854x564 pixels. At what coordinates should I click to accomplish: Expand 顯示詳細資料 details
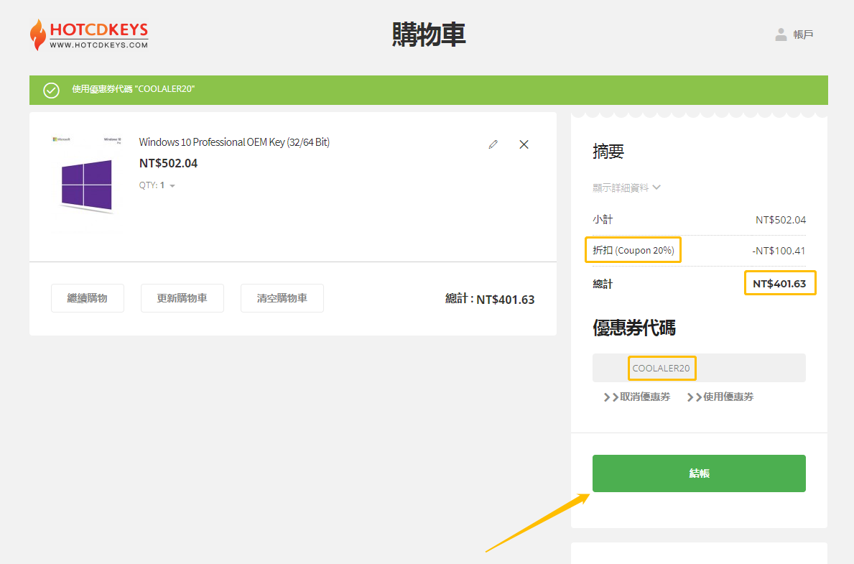coord(626,188)
